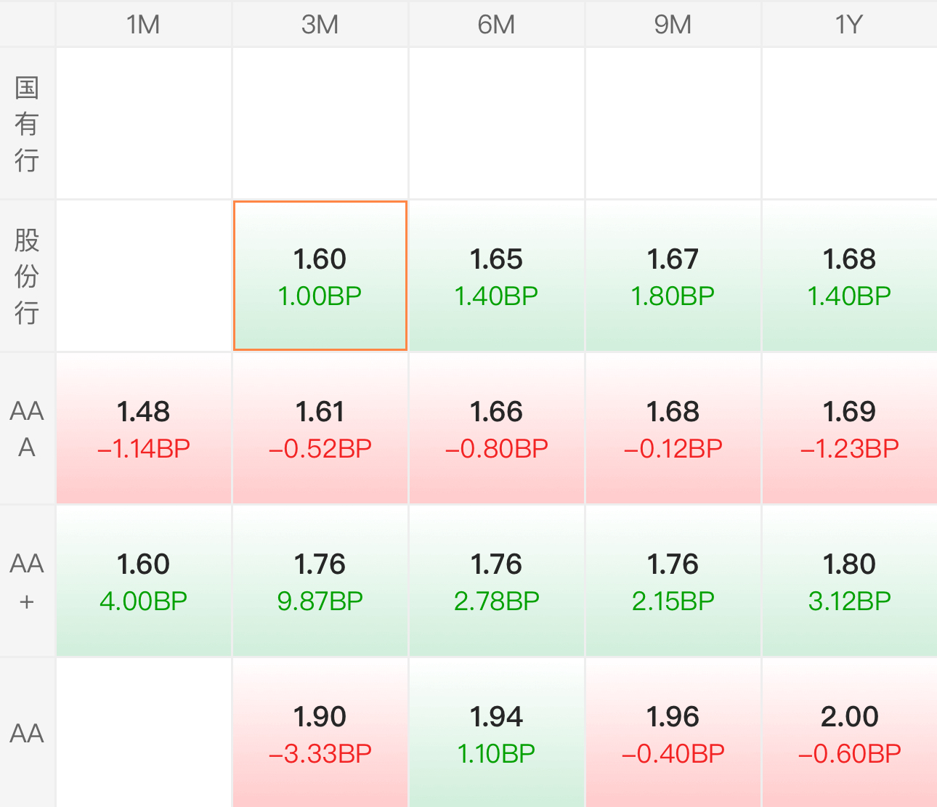Open the highlighted 股份行 3M cell 1.60
The height and width of the screenshot is (807, 937).
click(x=320, y=276)
